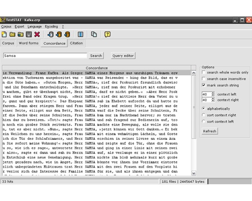Increase context left value with up arrow
This screenshot has height=201, width=252.
point(213,93)
